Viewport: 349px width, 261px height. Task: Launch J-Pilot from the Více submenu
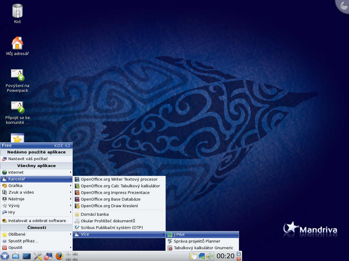[x=202, y=234]
